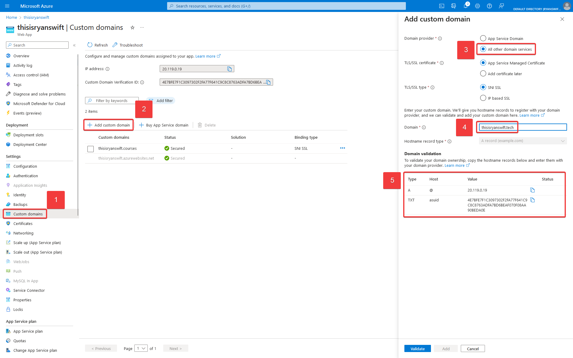Show info tooltip next to IP address label
Image resolution: width=573 pixels, height=358 pixels.
point(107,69)
